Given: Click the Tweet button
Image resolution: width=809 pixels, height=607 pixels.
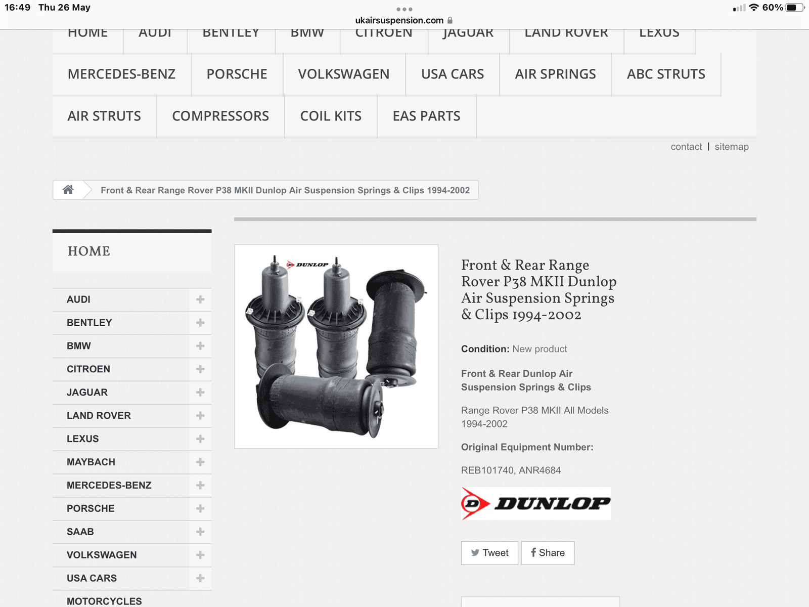Looking at the screenshot, I should tap(489, 553).
